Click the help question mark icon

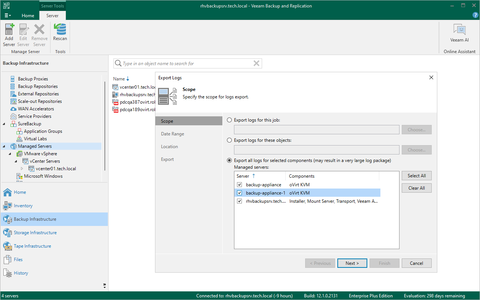pyautogui.click(x=475, y=15)
